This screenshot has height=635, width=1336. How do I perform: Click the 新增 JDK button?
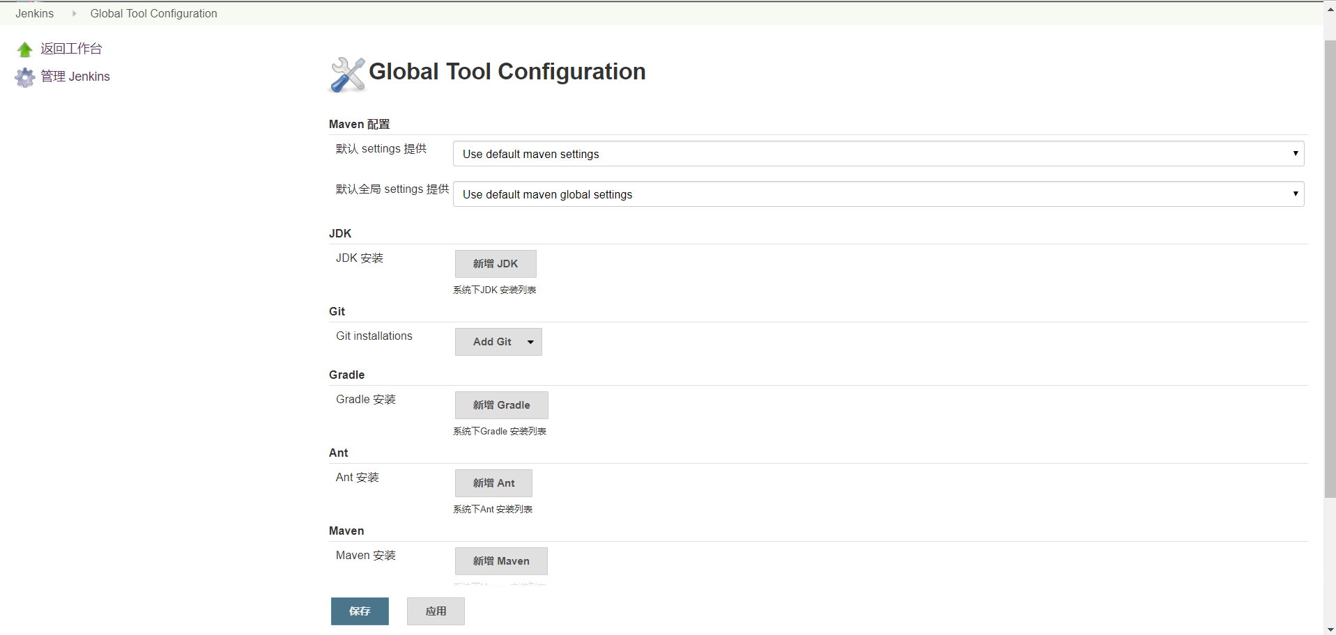[496, 264]
